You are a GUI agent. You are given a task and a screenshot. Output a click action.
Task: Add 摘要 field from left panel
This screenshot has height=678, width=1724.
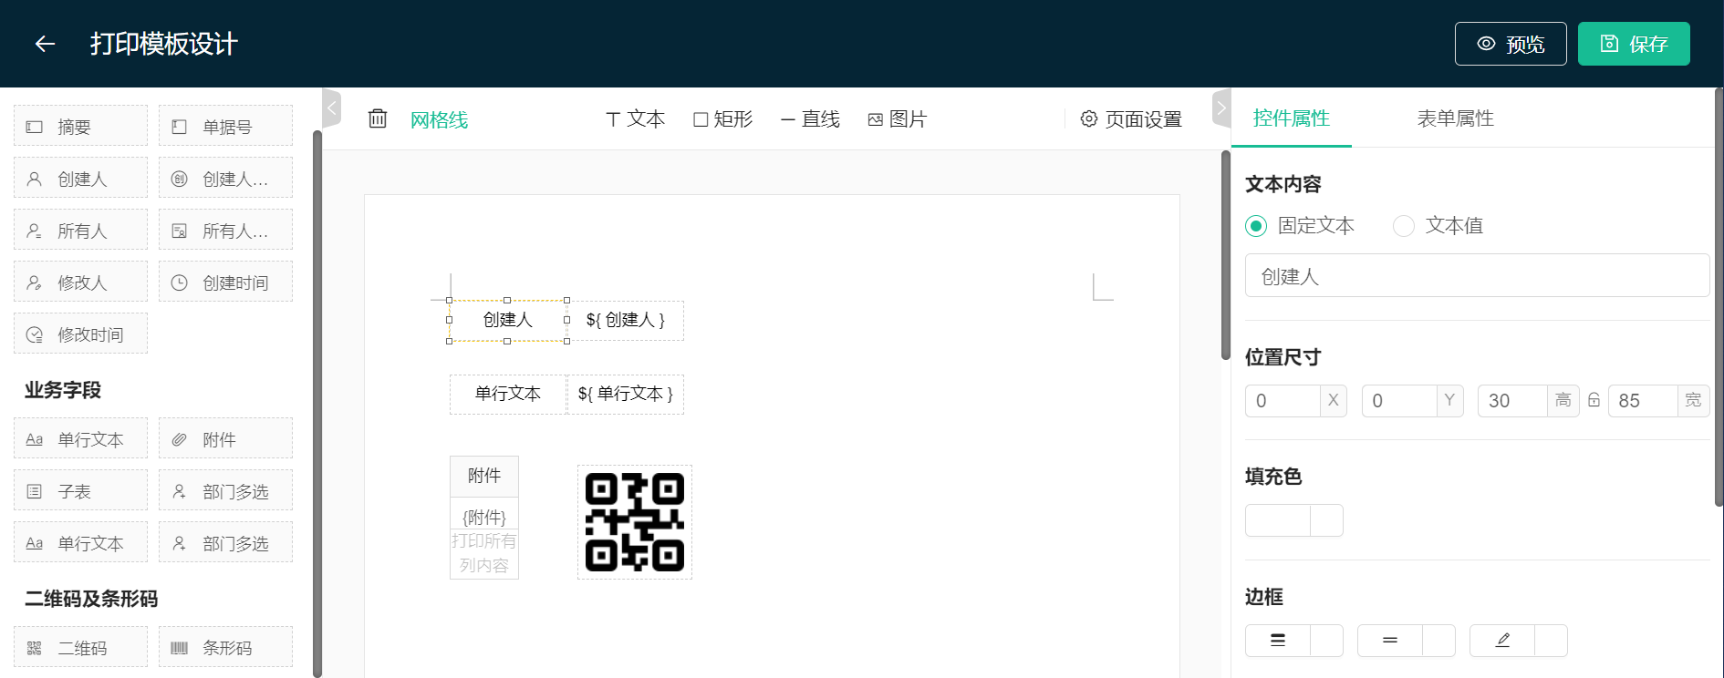[x=80, y=126]
